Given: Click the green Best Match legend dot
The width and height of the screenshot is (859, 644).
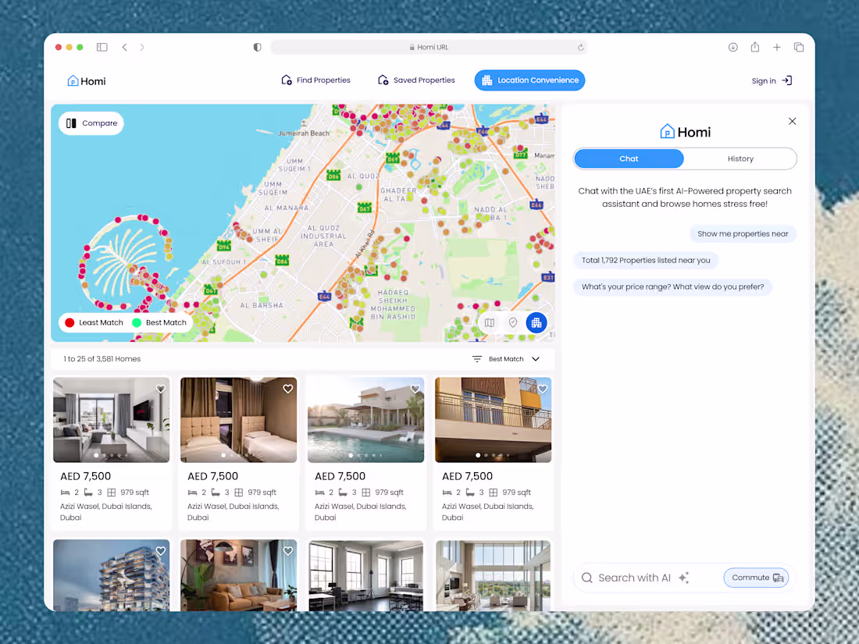Looking at the screenshot, I should 137,322.
